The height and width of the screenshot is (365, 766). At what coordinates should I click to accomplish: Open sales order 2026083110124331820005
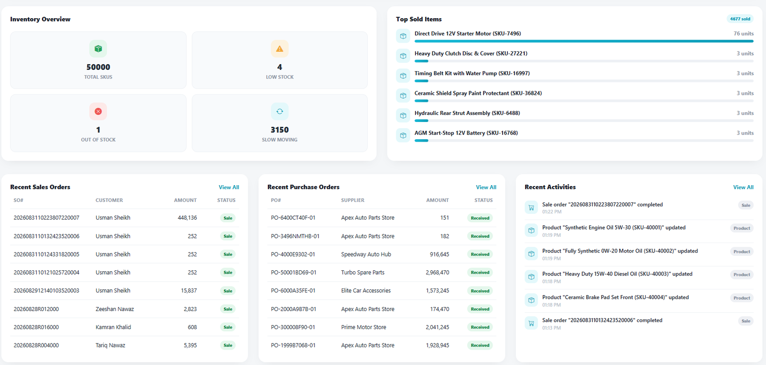(46, 254)
